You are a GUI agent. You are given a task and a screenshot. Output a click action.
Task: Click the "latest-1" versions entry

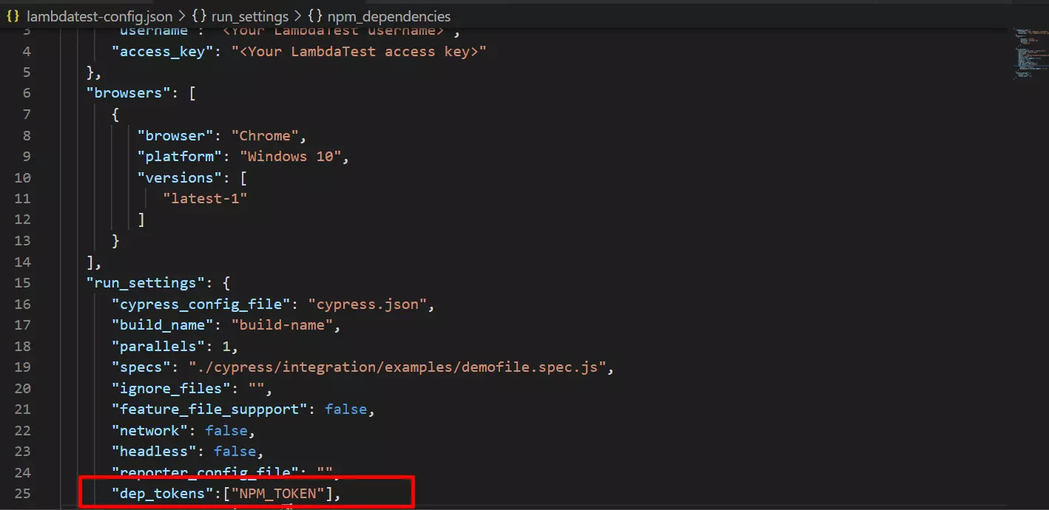point(205,198)
